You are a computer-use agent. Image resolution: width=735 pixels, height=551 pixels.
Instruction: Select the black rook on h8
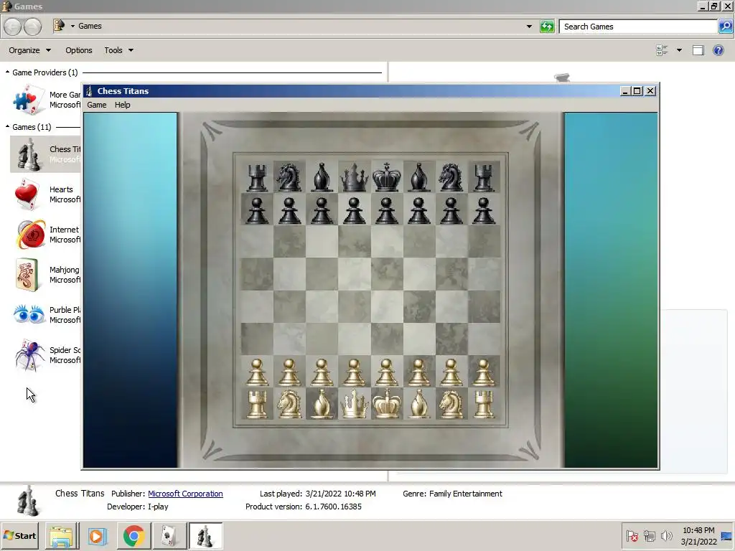point(483,177)
